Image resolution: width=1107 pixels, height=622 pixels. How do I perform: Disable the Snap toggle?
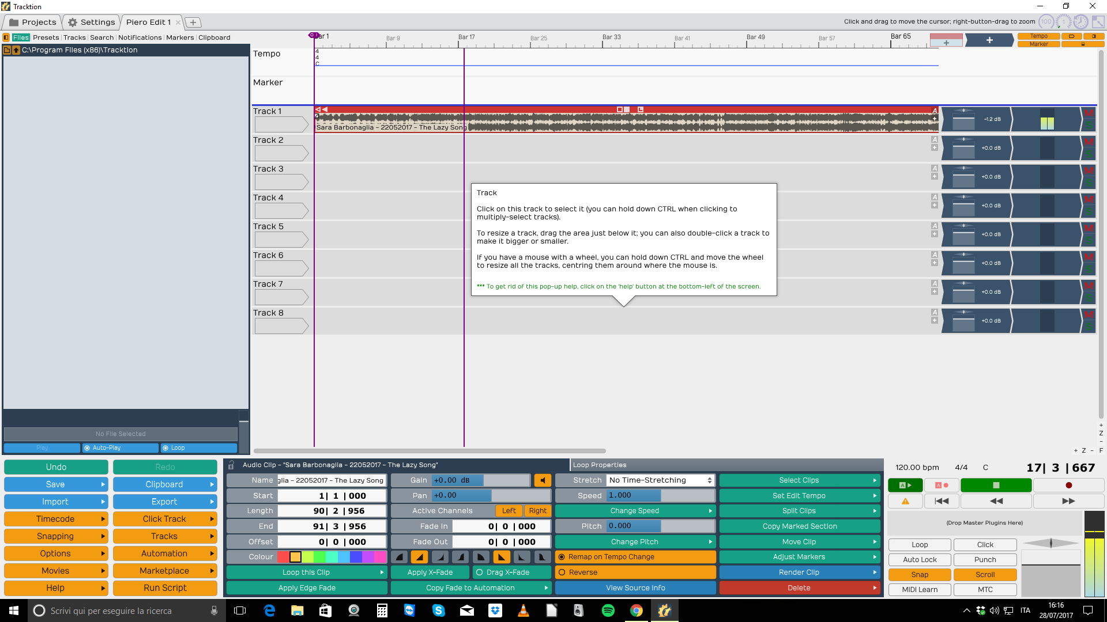coord(920,575)
